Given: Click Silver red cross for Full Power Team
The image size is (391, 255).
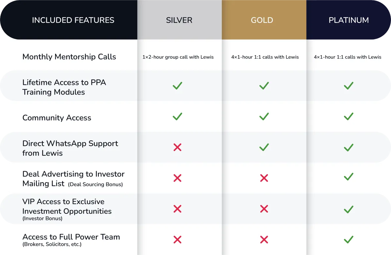Looking at the screenshot, I should pos(178,240).
